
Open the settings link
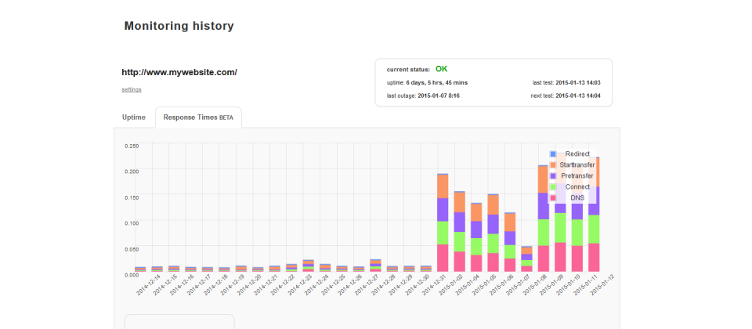[132, 89]
